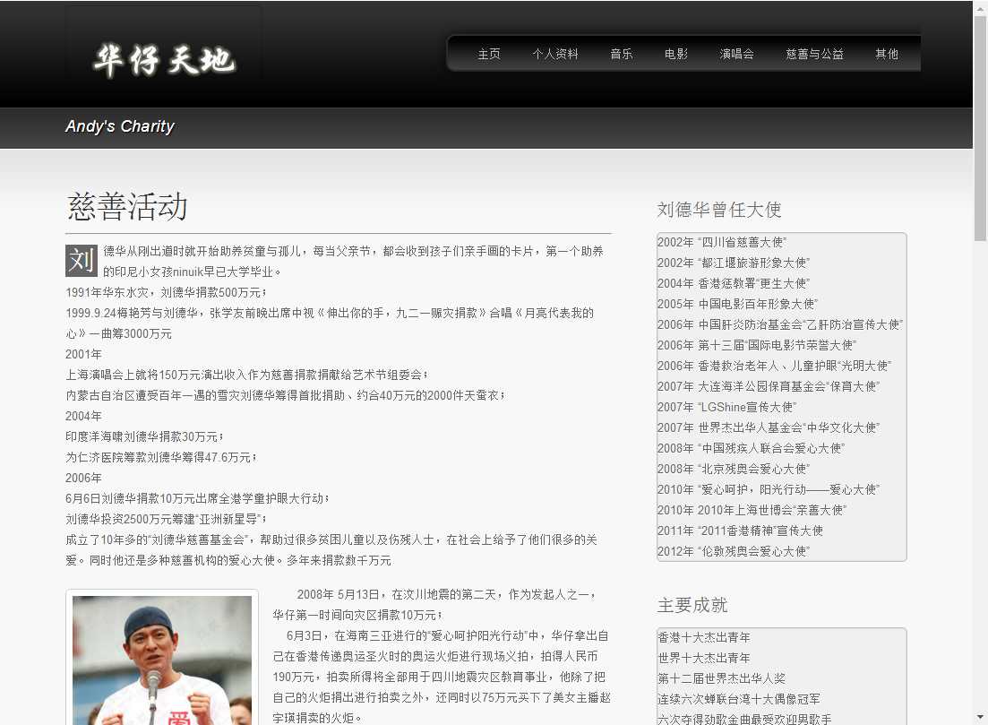This screenshot has width=988, height=725.
Task: Open the 主页 navigation item
Action: tap(489, 54)
